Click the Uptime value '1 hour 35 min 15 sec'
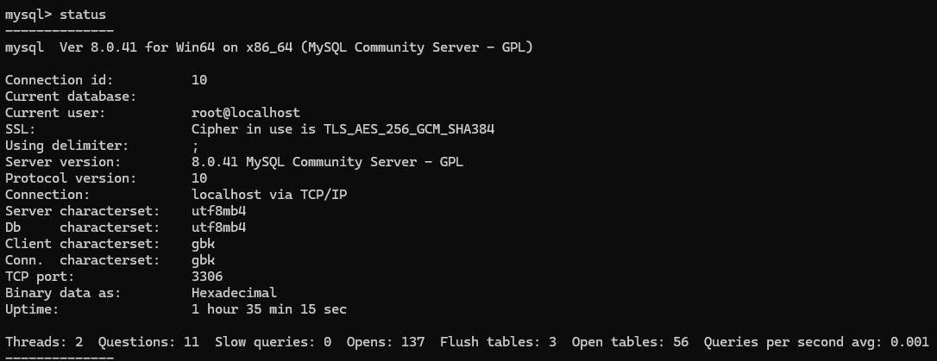The height and width of the screenshot is (361, 937). tap(268, 309)
